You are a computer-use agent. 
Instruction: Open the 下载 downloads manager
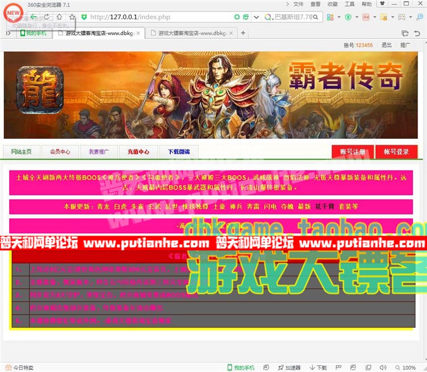click(x=318, y=367)
